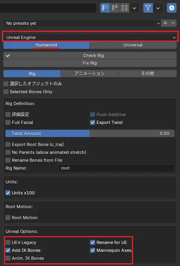Disable the Rename for UE checkbox
180x266 pixels.
(x=93, y=242)
